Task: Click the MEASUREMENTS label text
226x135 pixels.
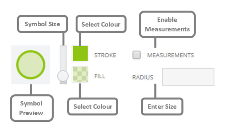Action: pyautogui.click(x=171, y=55)
